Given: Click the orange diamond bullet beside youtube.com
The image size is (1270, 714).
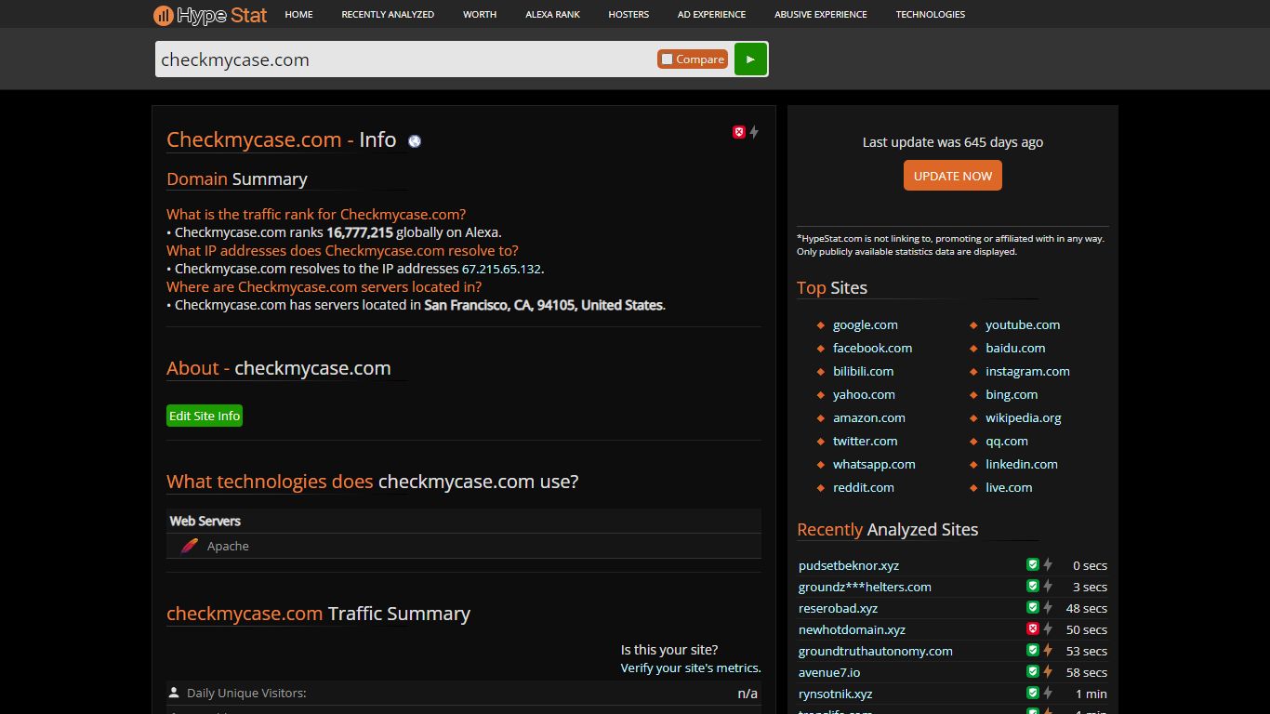Looking at the screenshot, I should tap(973, 325).
